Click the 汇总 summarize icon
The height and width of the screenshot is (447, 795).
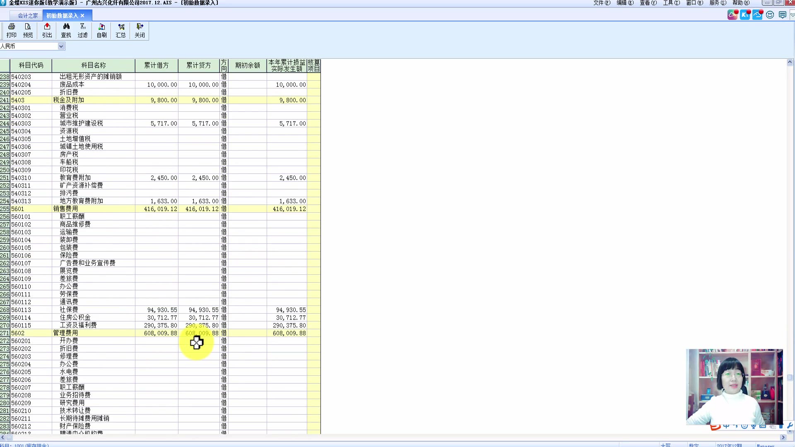(120, 30)
